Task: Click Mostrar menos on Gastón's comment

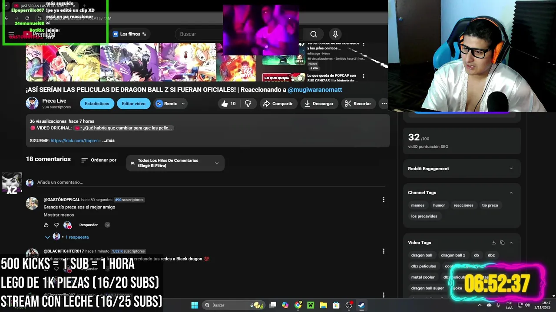Action: [x=59, y=215]
